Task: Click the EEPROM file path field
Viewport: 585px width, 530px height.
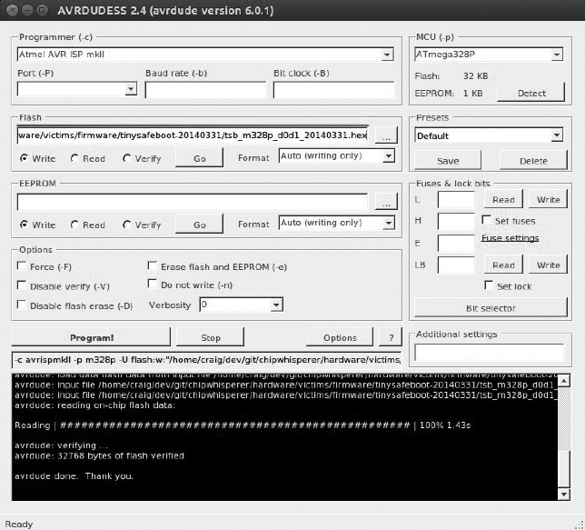Action: (193, 202)
